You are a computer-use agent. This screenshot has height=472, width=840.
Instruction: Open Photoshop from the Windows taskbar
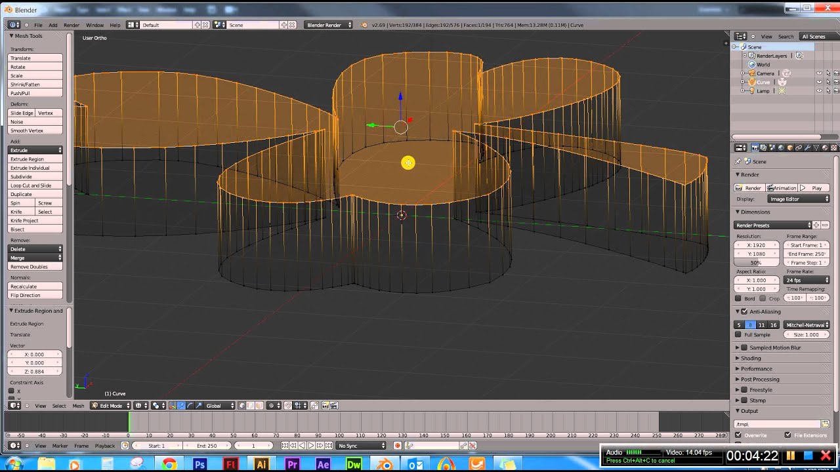pos(200,465)
